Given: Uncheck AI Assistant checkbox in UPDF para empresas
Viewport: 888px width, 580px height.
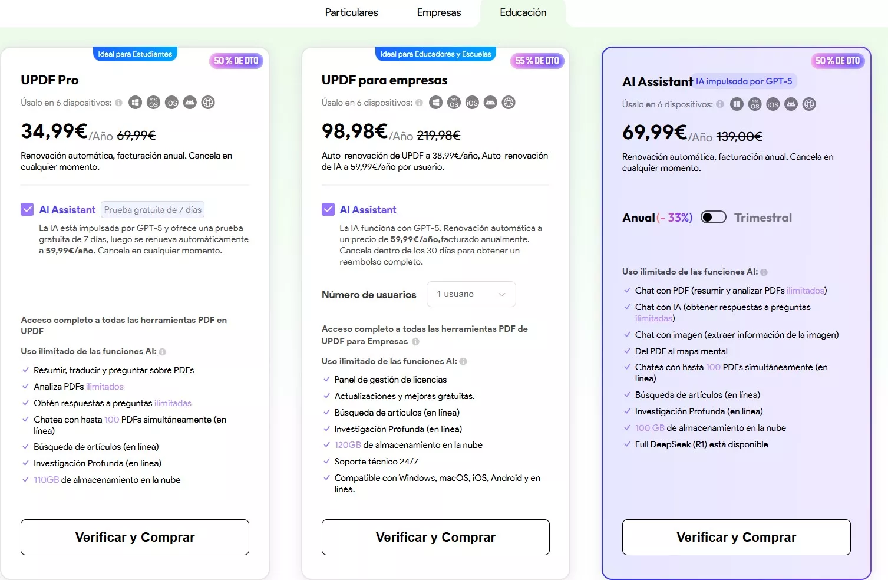Looking at the screenshot, I should pyautogui.click(x=328, y=209).
